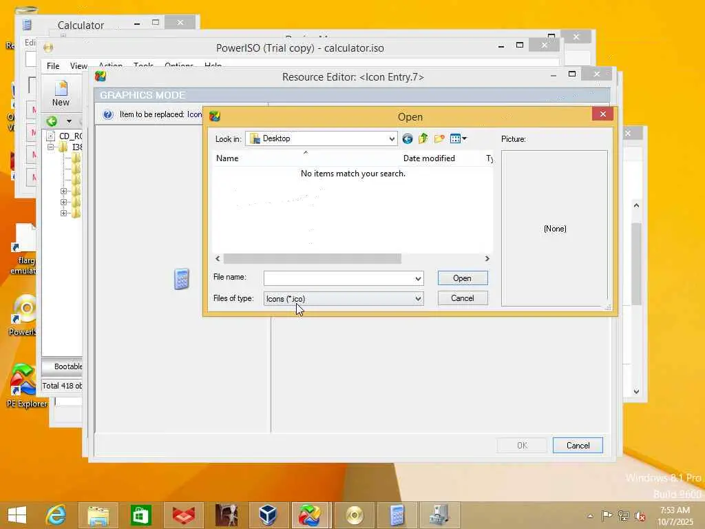
Task: Click the network icon in system tray
Action: 623,515
